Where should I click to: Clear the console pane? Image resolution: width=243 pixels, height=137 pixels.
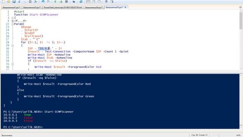click(36, 2)
